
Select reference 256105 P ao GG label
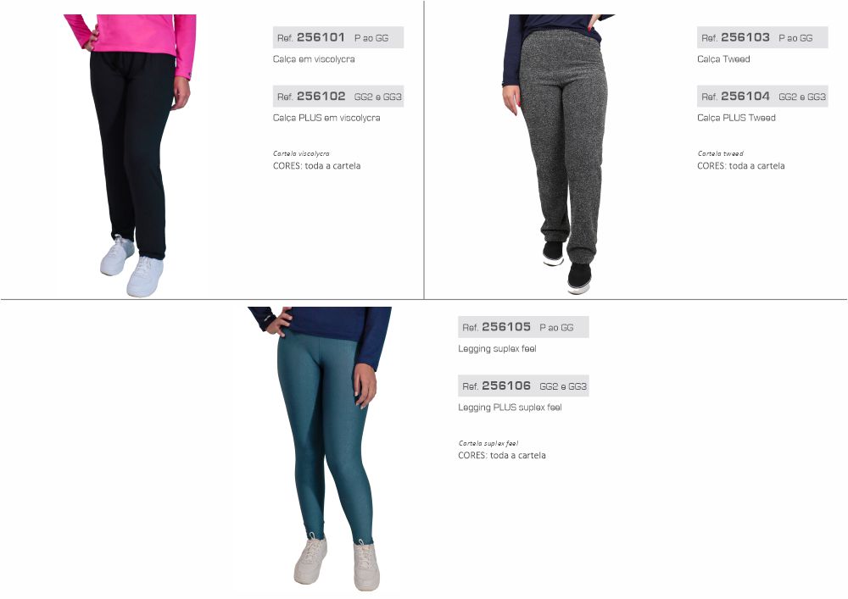[x=523, y=327]
